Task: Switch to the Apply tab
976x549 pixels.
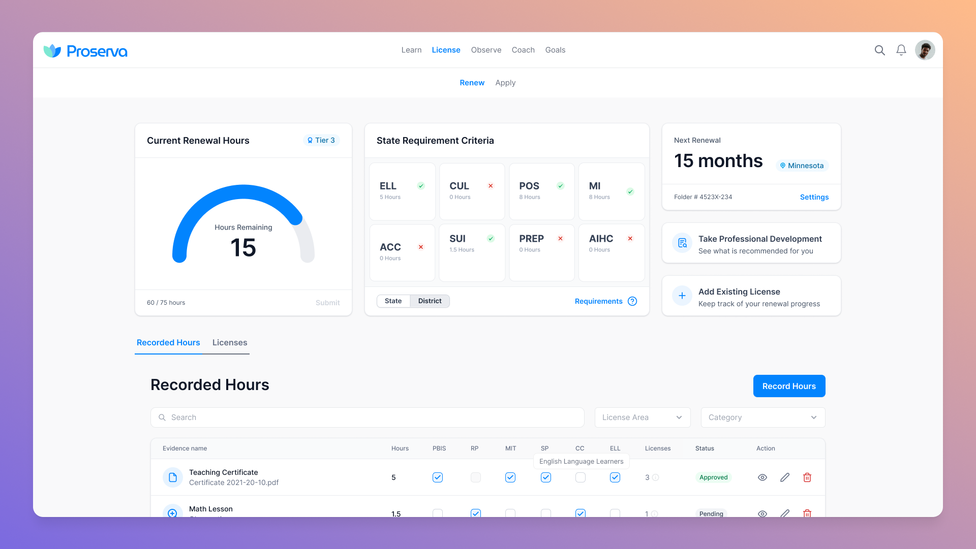Action: tap(505, 83)
